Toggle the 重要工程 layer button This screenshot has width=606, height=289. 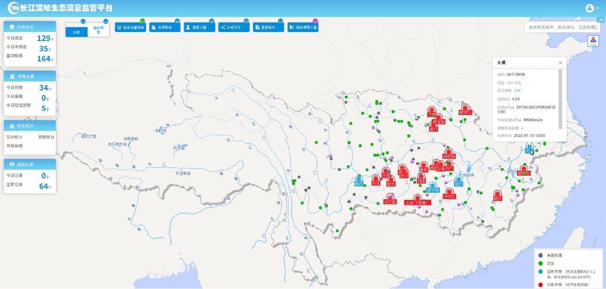(x=199, y=28)
